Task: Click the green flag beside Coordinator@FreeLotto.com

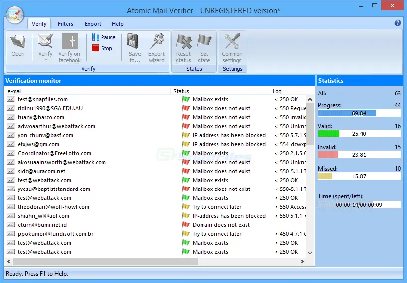Action: tap(186, 153)
